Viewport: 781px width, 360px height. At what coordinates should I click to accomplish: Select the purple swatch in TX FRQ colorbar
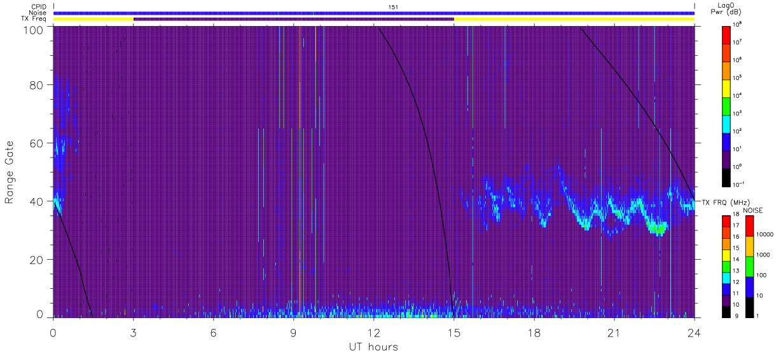(x=726, y=300)
